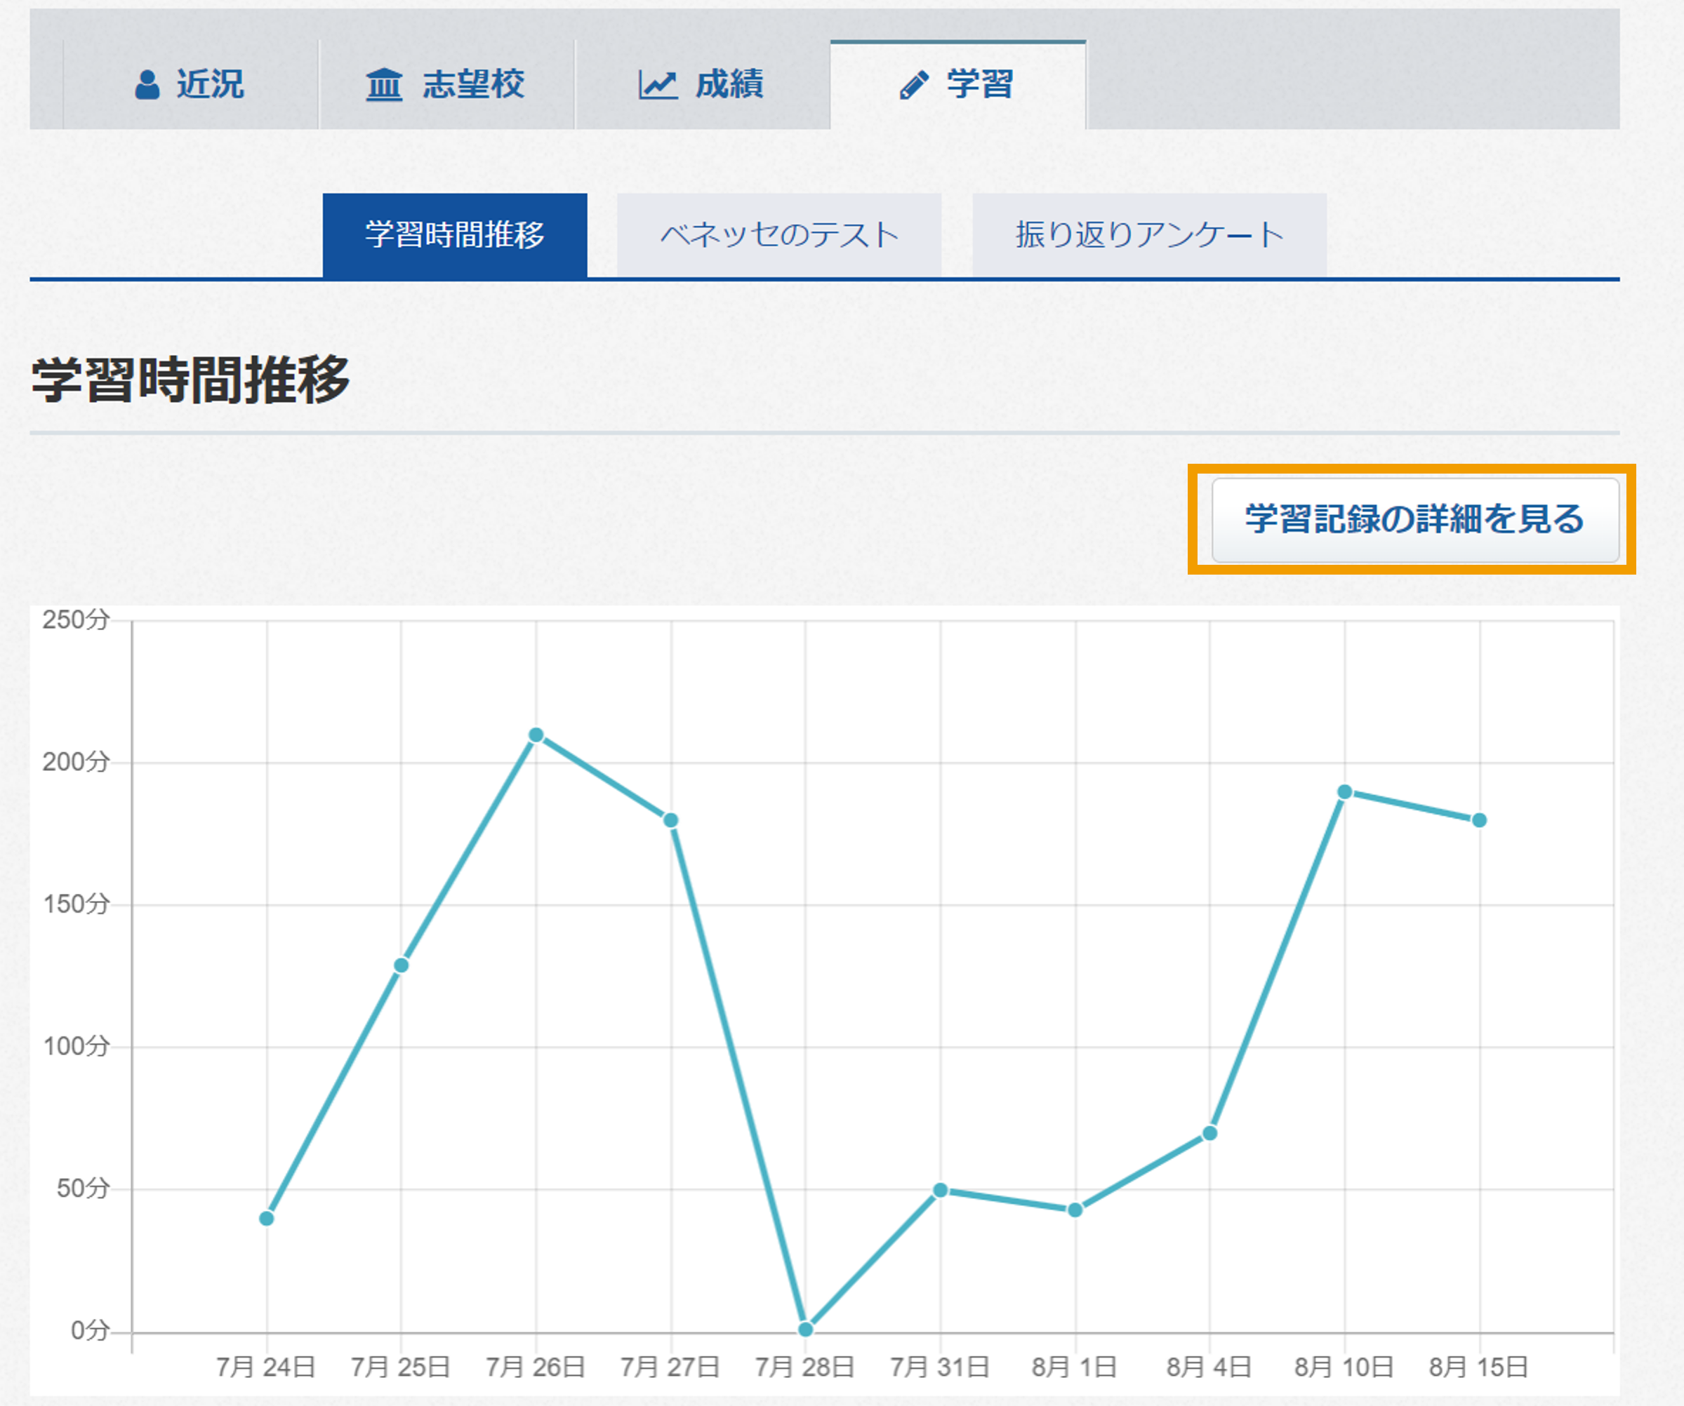Click the 150分 y-axis label
This screenshot has height=1406, width=1684.
(75, 904)
